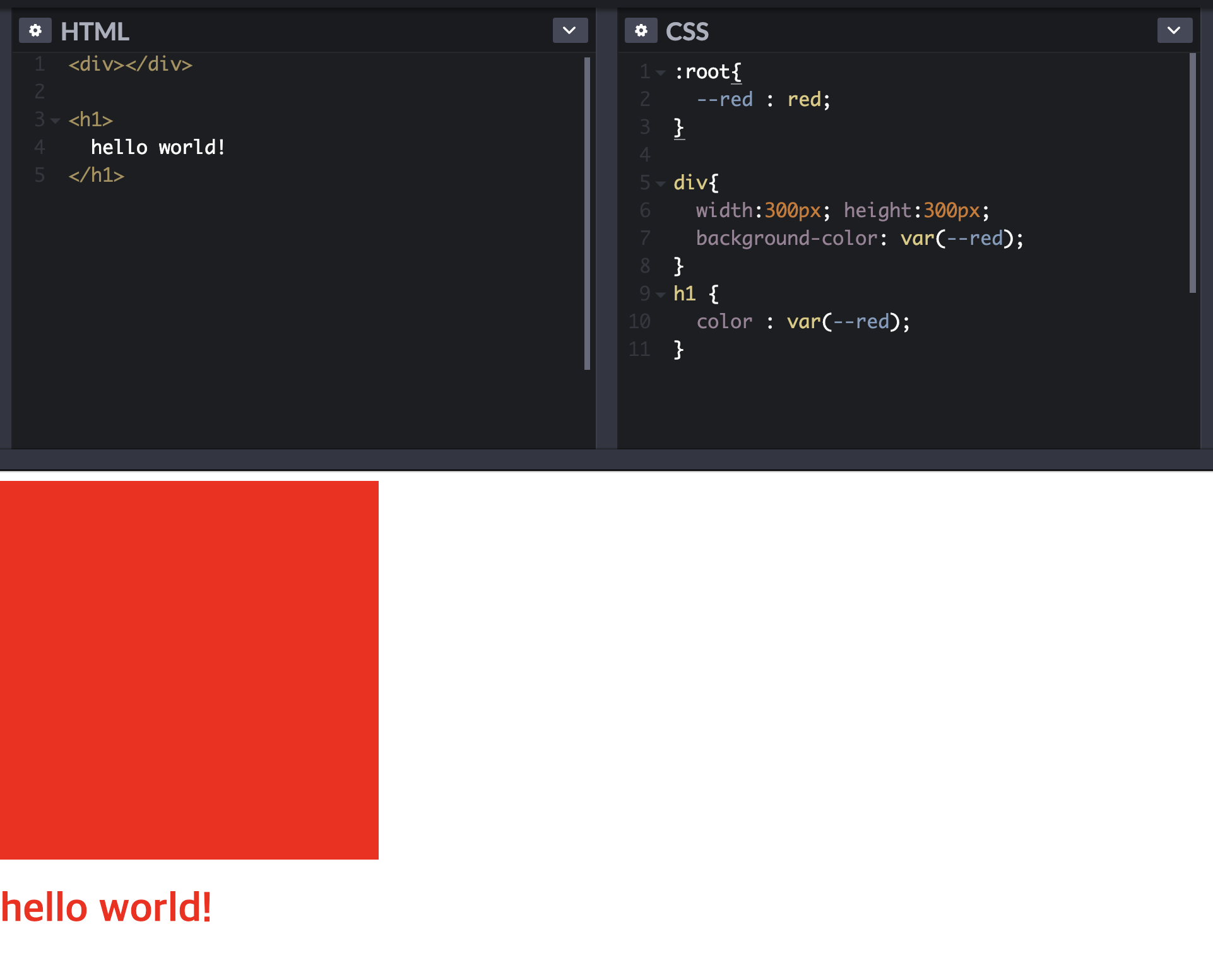Expand the HTML panel dropdown chevron

click(x=569, y=30)
